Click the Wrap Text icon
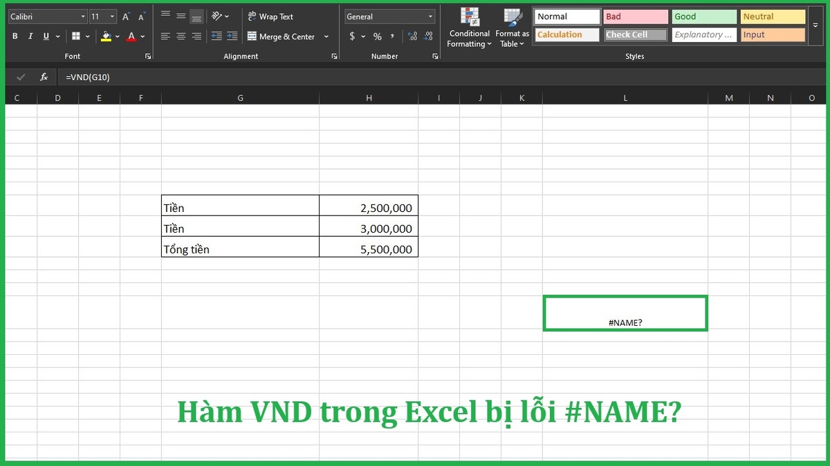830x466 pixels. coord(270,16)
